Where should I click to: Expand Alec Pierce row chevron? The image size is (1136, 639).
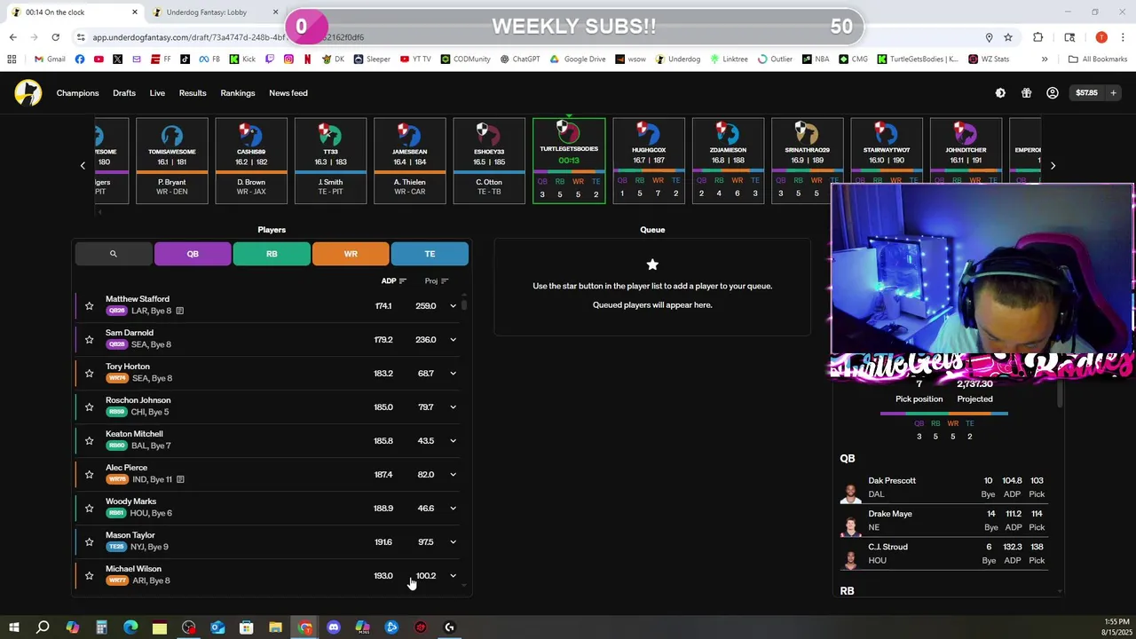click(x=453, y=475)
